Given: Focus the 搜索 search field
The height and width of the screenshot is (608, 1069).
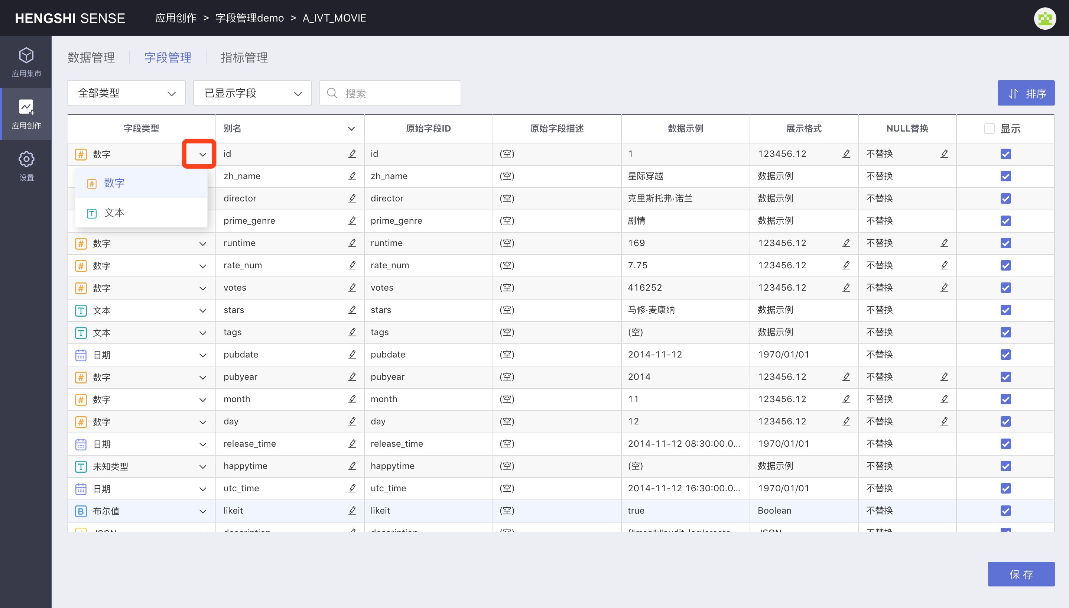Looking at the screenshot, I should pyautogui.click(x=390, y=93).
